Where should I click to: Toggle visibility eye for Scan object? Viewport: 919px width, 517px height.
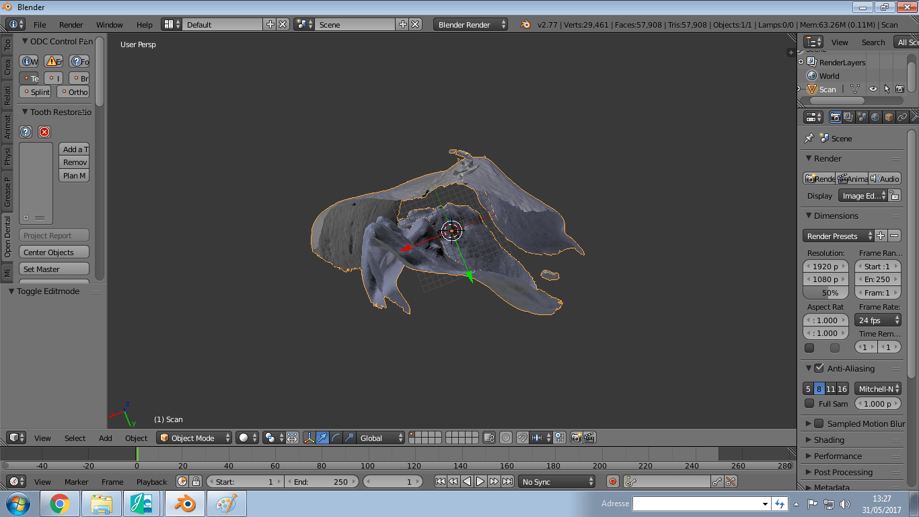873,89
